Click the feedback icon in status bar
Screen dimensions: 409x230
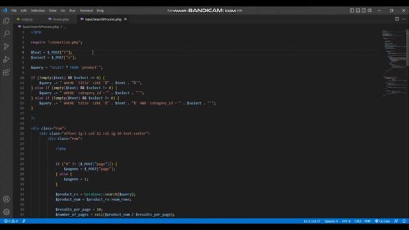(x=396, y=221)
